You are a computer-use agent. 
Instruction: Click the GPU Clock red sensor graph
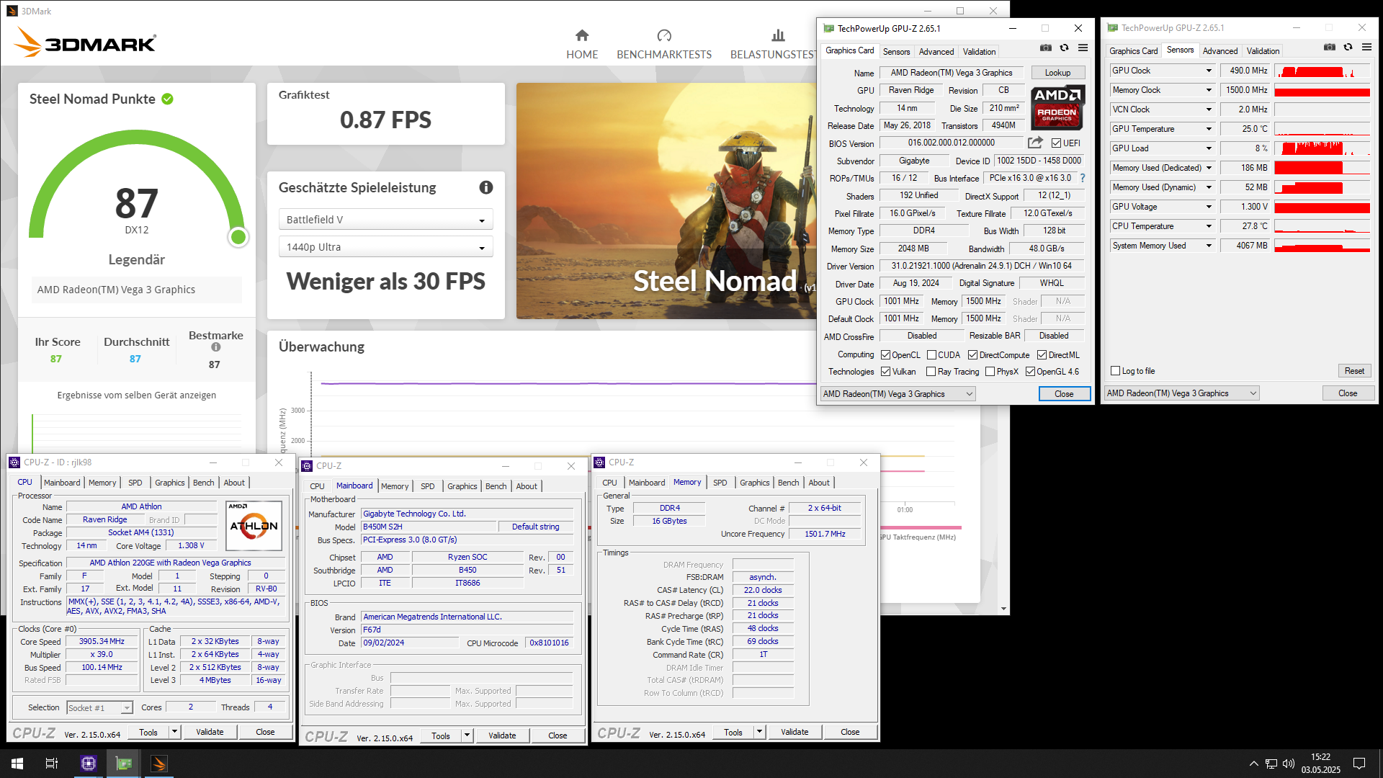(1322, 71)
